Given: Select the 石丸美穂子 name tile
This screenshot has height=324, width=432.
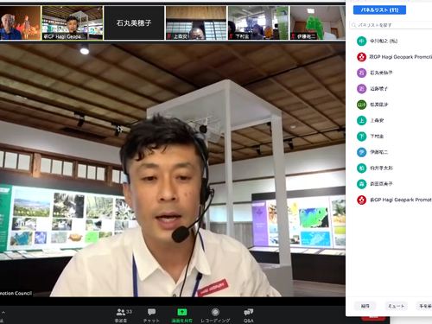Looking at the screenshot, I should point(134,22).
